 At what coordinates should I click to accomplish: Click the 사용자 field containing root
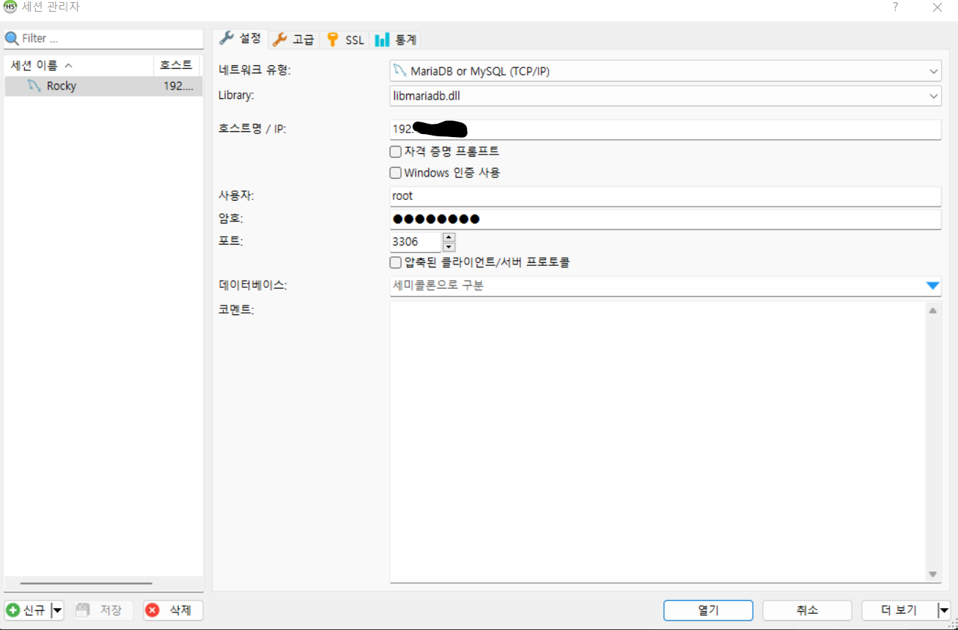[665, 196]
